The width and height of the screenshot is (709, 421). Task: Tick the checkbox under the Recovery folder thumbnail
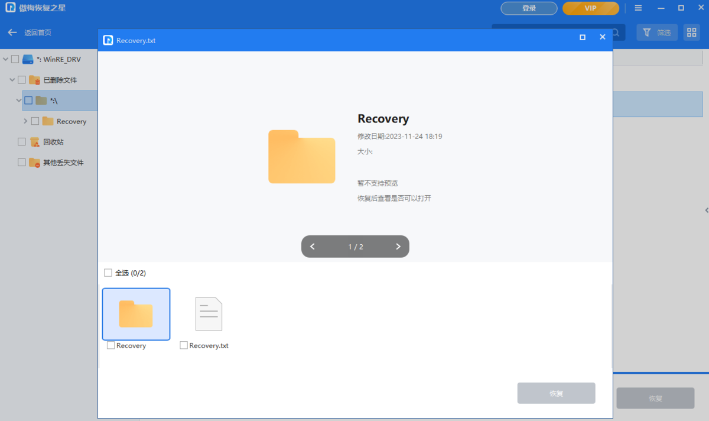click(110, 345)
